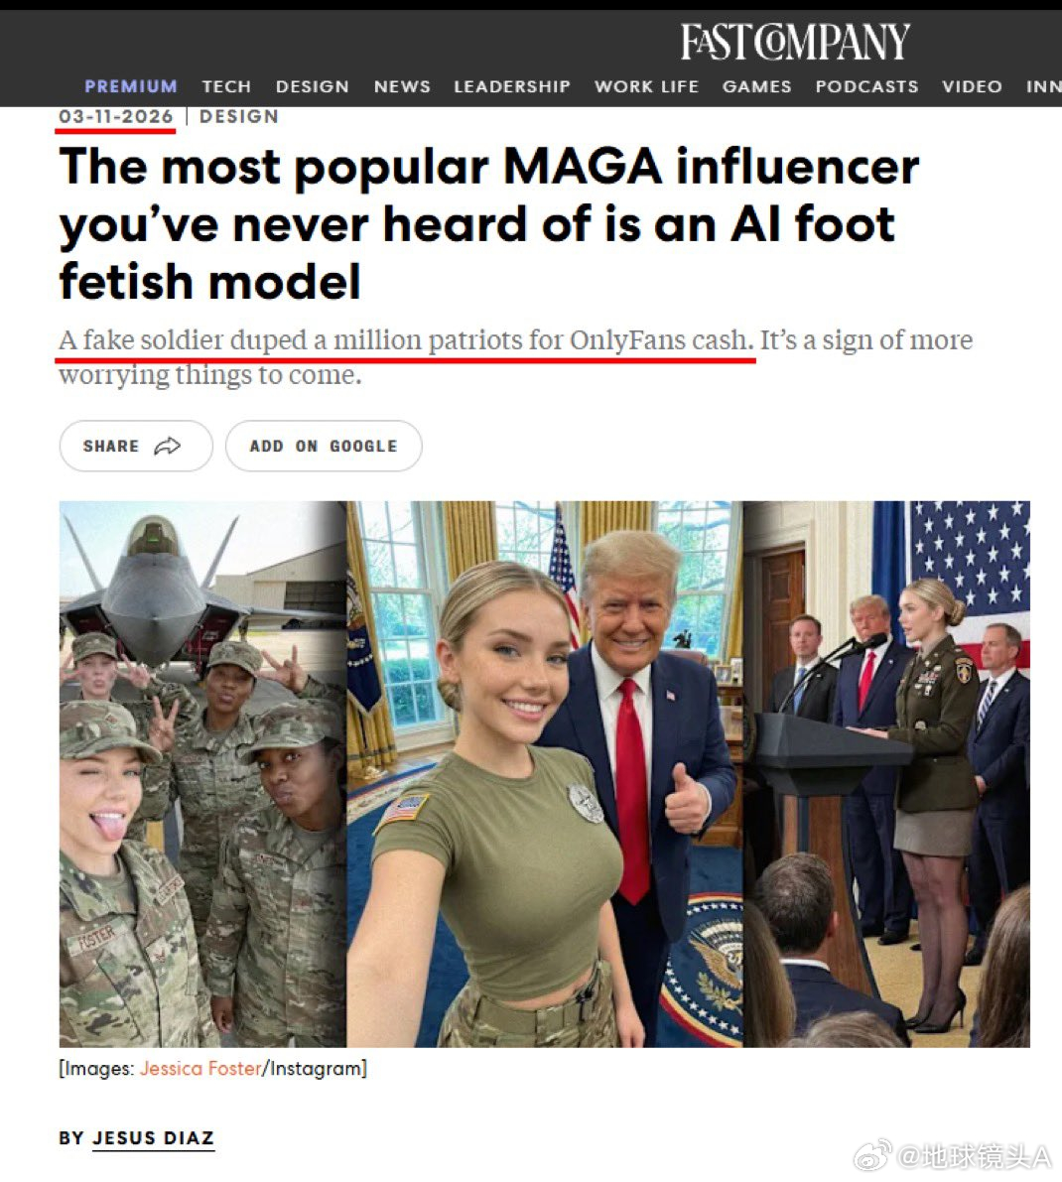Open the TECH section in navigation
The width and height of the screenshot is (1062, 1182).
click(x=226, y=86)
